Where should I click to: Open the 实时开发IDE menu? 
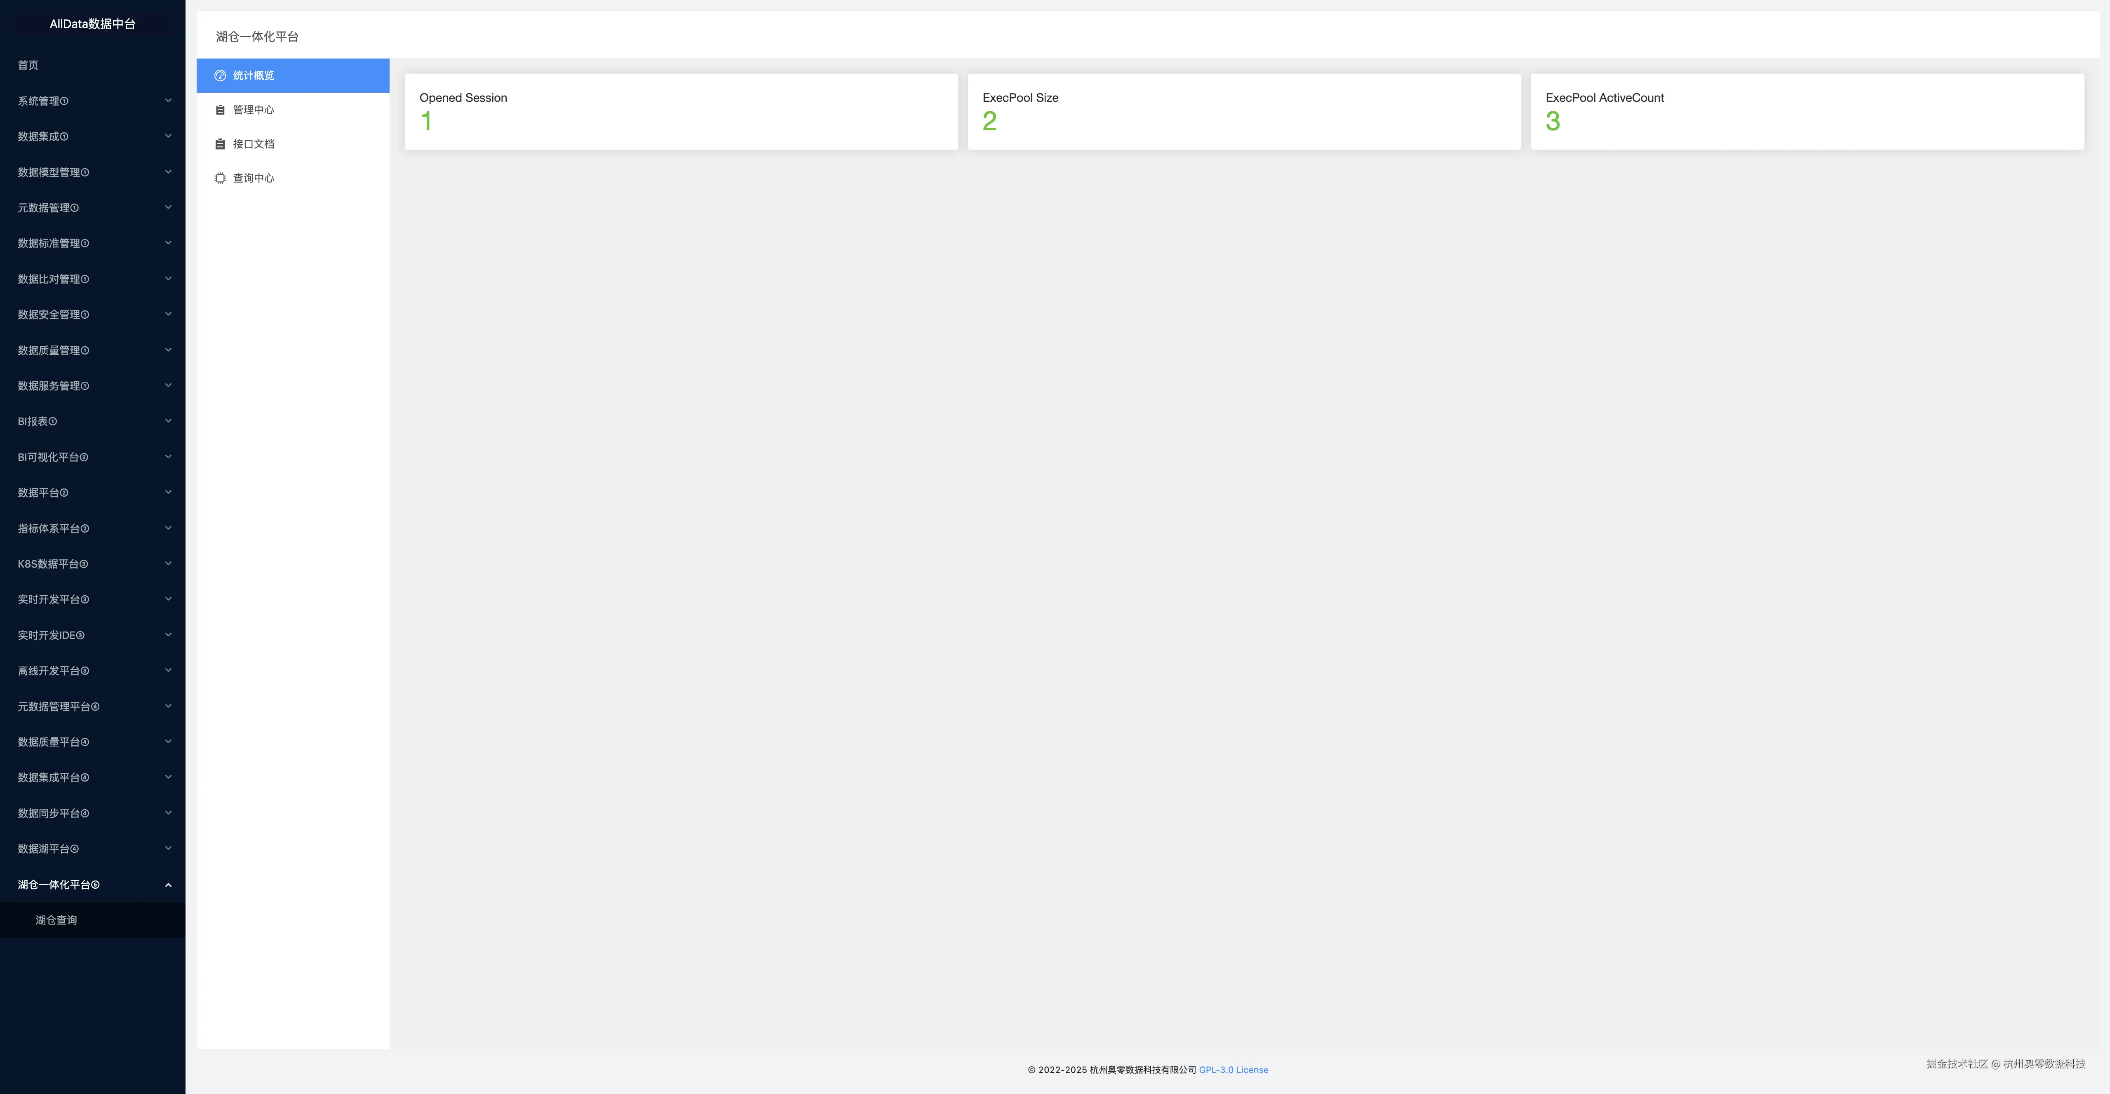pos(93,636)
